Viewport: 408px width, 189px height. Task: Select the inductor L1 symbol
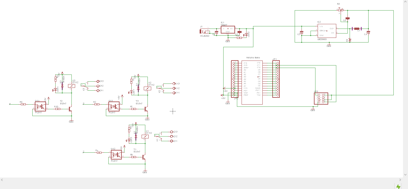click(x=357, y=29)
